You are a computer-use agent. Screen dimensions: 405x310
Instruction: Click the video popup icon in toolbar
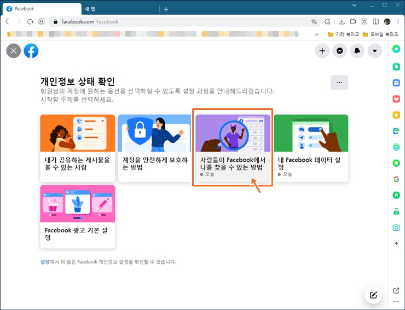click(353, 22)
